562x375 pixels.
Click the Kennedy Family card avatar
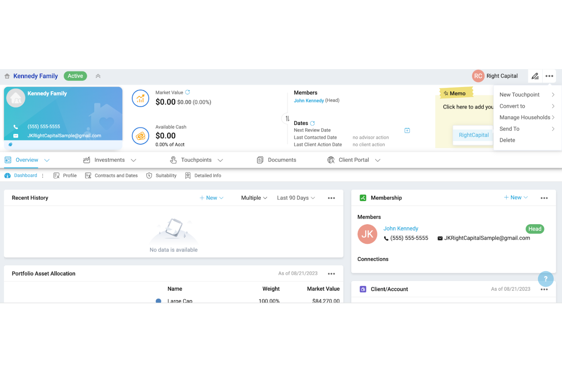click(x=16, y=98)
